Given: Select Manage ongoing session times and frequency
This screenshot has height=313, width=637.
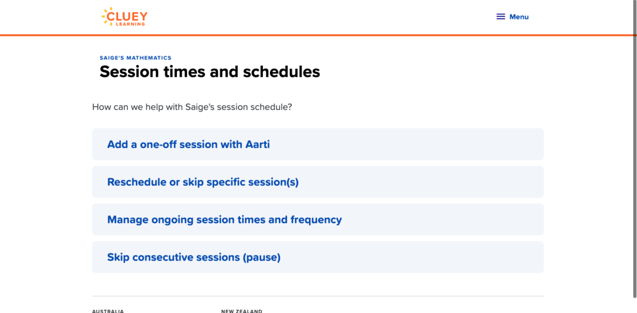Looking at the screenshot, I should tap(224, 219).
